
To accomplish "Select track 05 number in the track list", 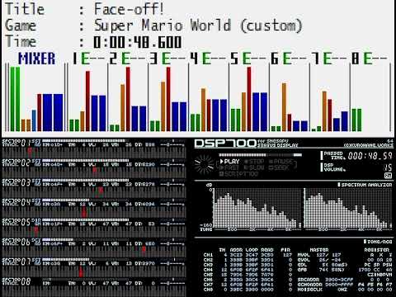I will click(x=26, y=222).
